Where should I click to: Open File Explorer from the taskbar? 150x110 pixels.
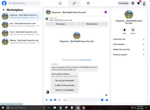(55, 108)
